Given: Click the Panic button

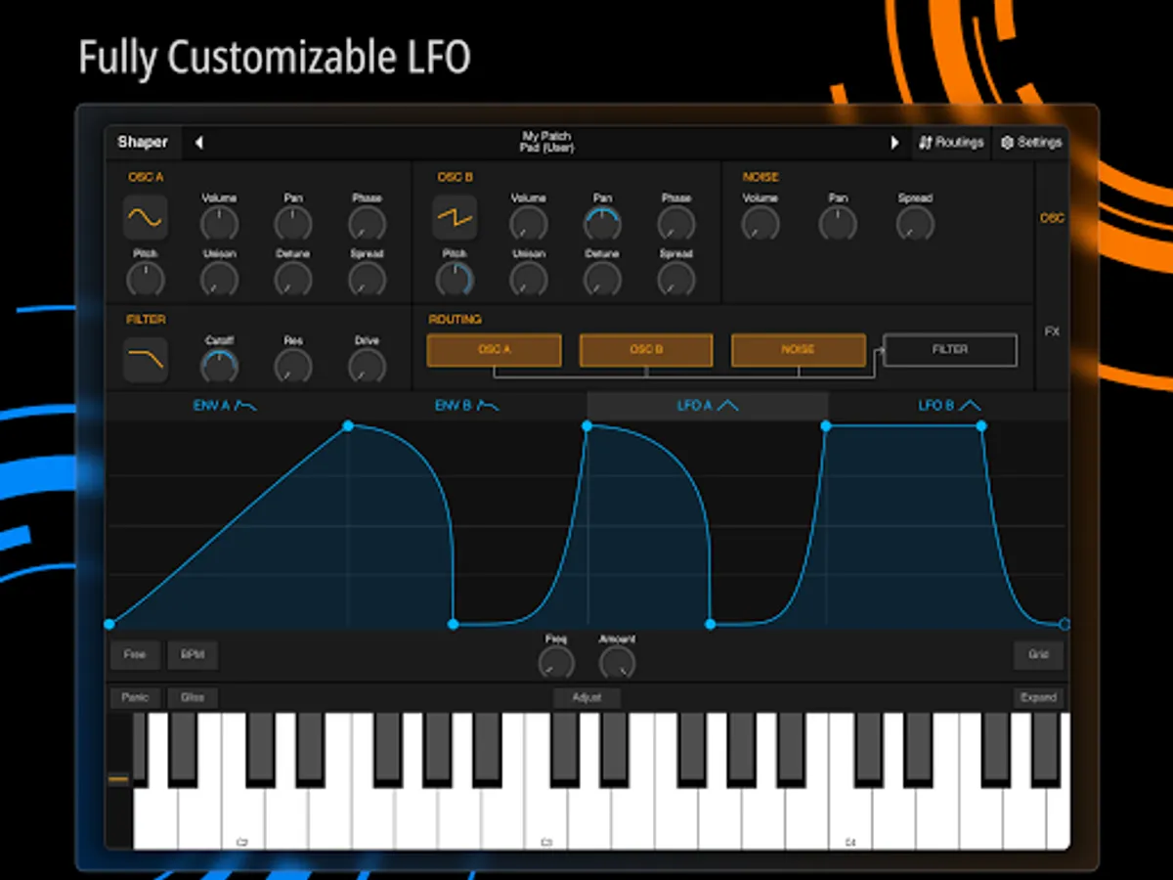Looking at the screenshot, I should click(135, 698).
